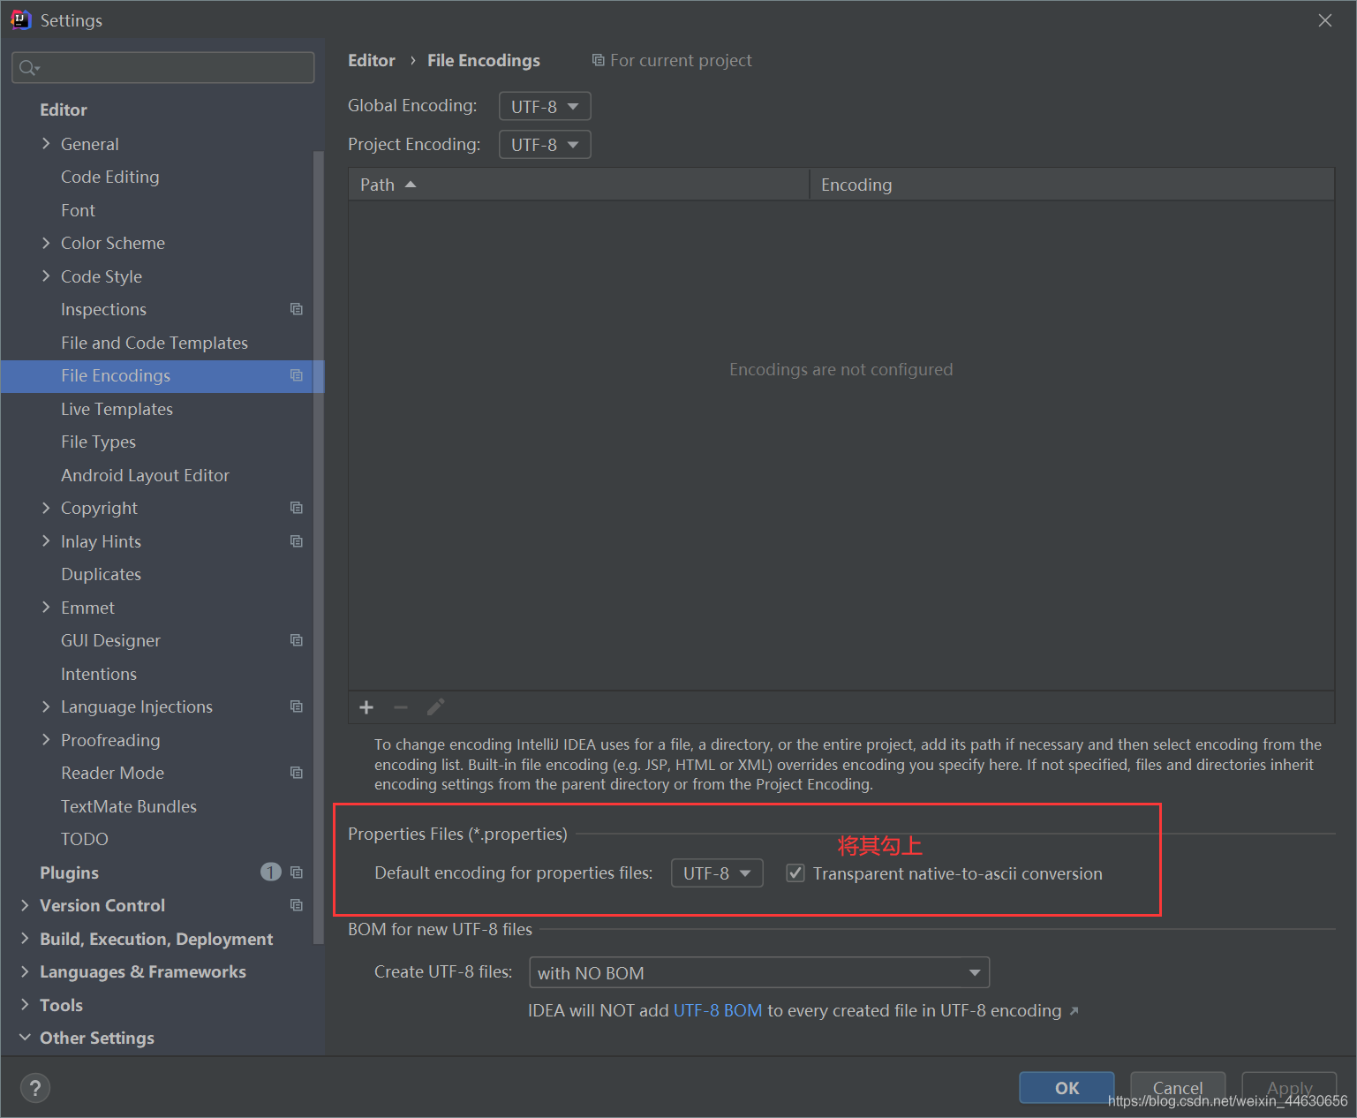Expand the Emmet node
The image size is (1357, 1118).
point(46,607)
